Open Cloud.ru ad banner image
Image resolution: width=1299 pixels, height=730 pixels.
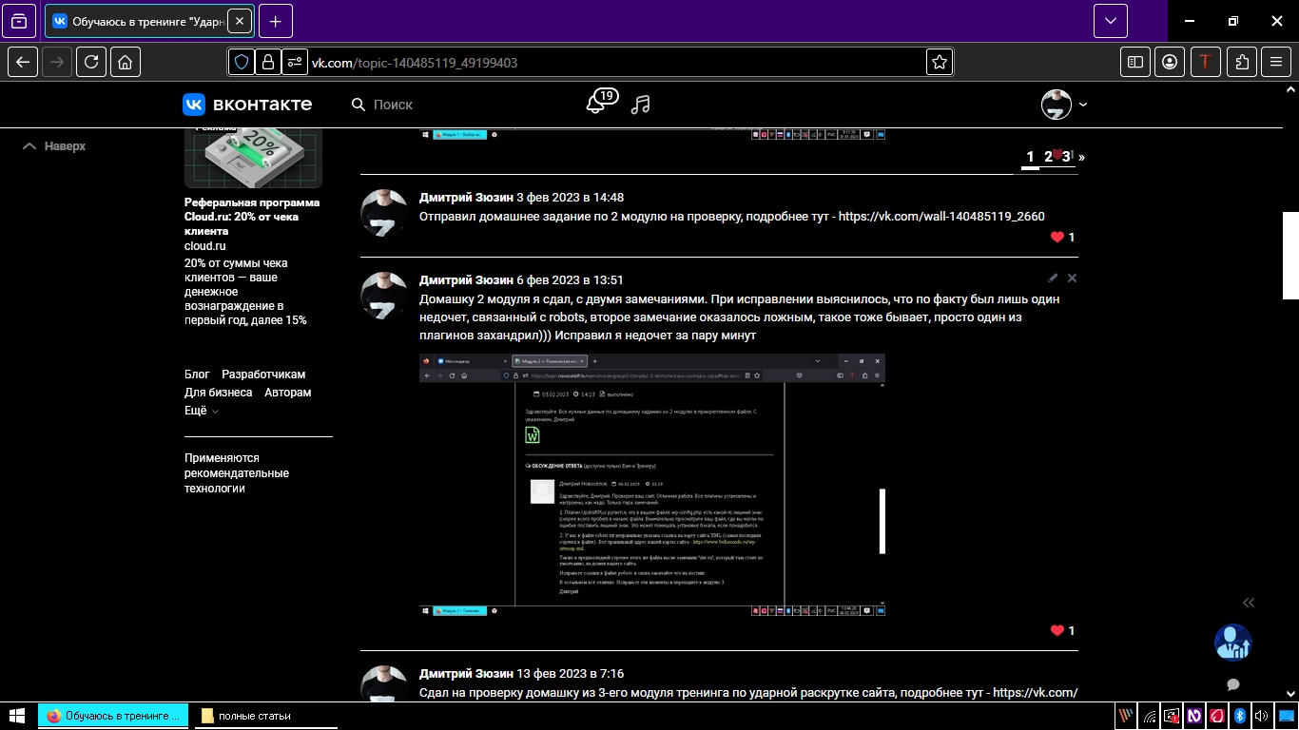click(253, 158)
